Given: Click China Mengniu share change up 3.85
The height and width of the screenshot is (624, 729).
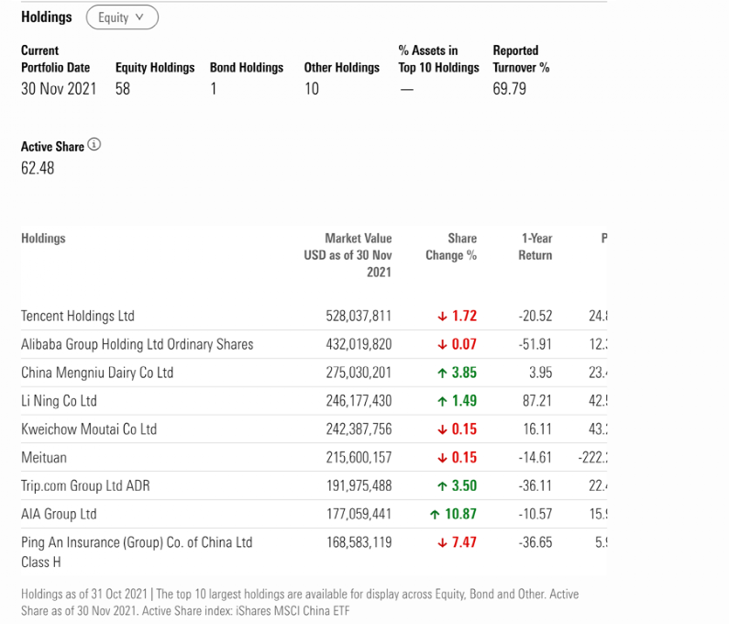Looking at the screenshot, I should [457, 373].
